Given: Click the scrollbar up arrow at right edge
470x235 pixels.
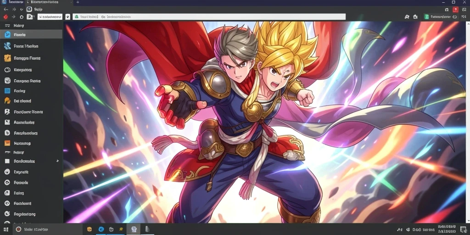Looking at the screenshot, I should click(468, 24).
